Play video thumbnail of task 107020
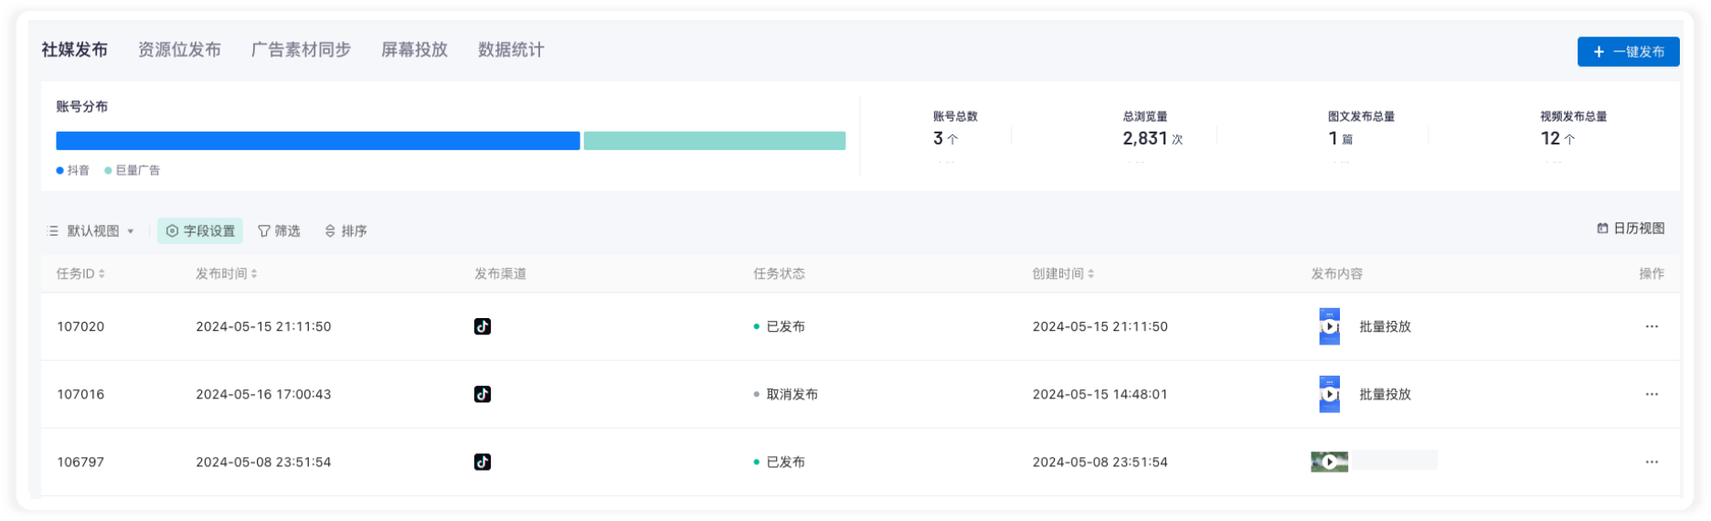 click(1330, 326)
